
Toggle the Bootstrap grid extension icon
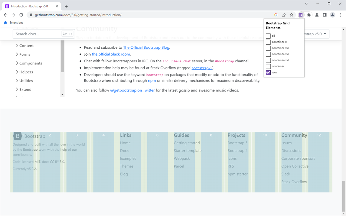point(301,15)
